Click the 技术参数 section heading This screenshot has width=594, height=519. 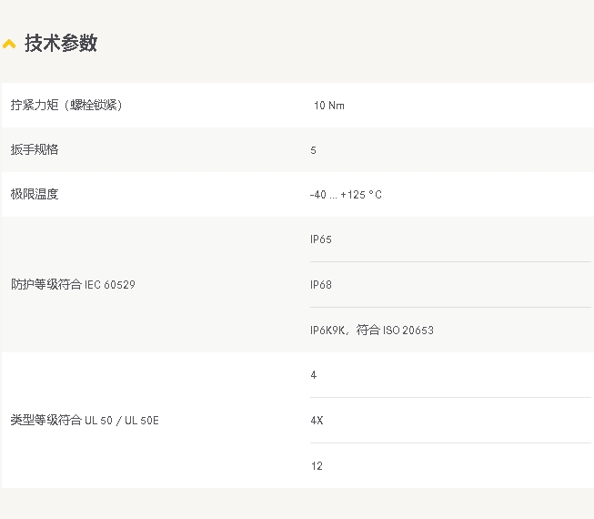(x=60, y=43)
